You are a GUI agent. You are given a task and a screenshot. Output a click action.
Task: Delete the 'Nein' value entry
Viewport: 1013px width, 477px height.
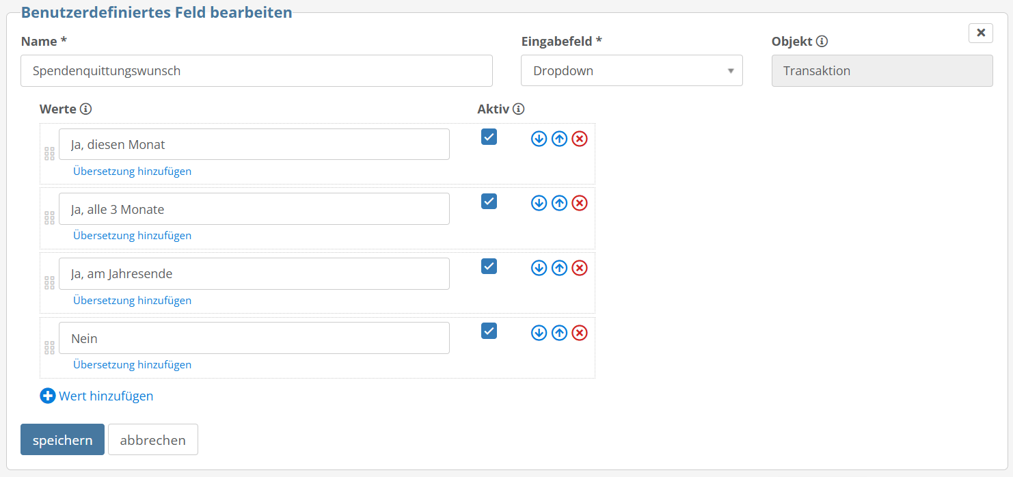[579, 333]
